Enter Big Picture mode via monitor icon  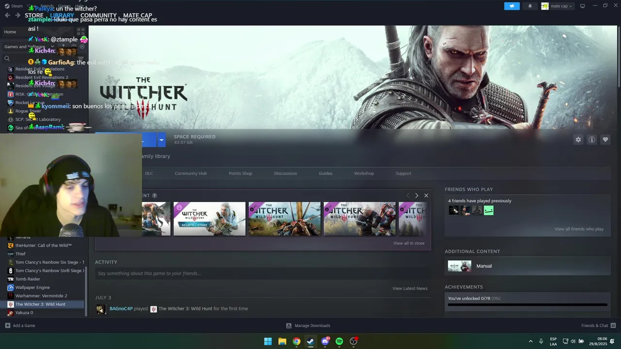[583, 6]
